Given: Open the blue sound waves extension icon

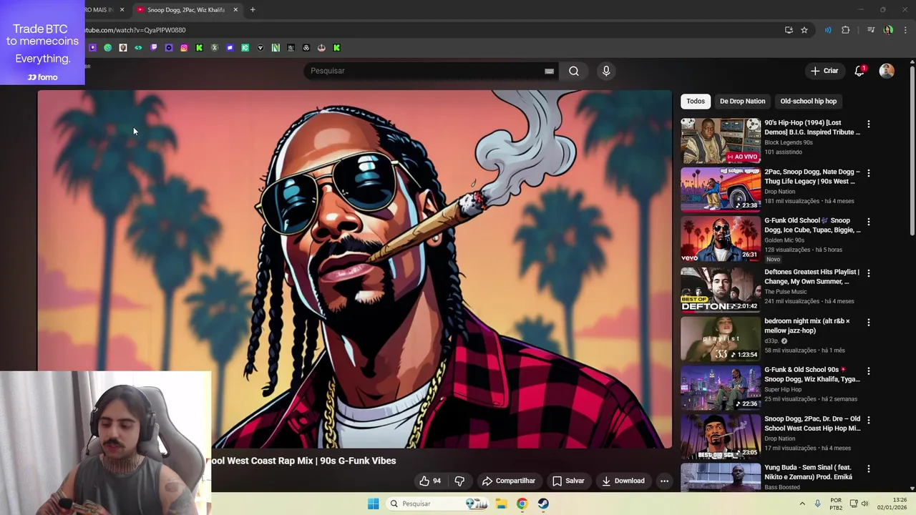Looking at the screenshot, I should pyautogui.click(x=828, y=30).
